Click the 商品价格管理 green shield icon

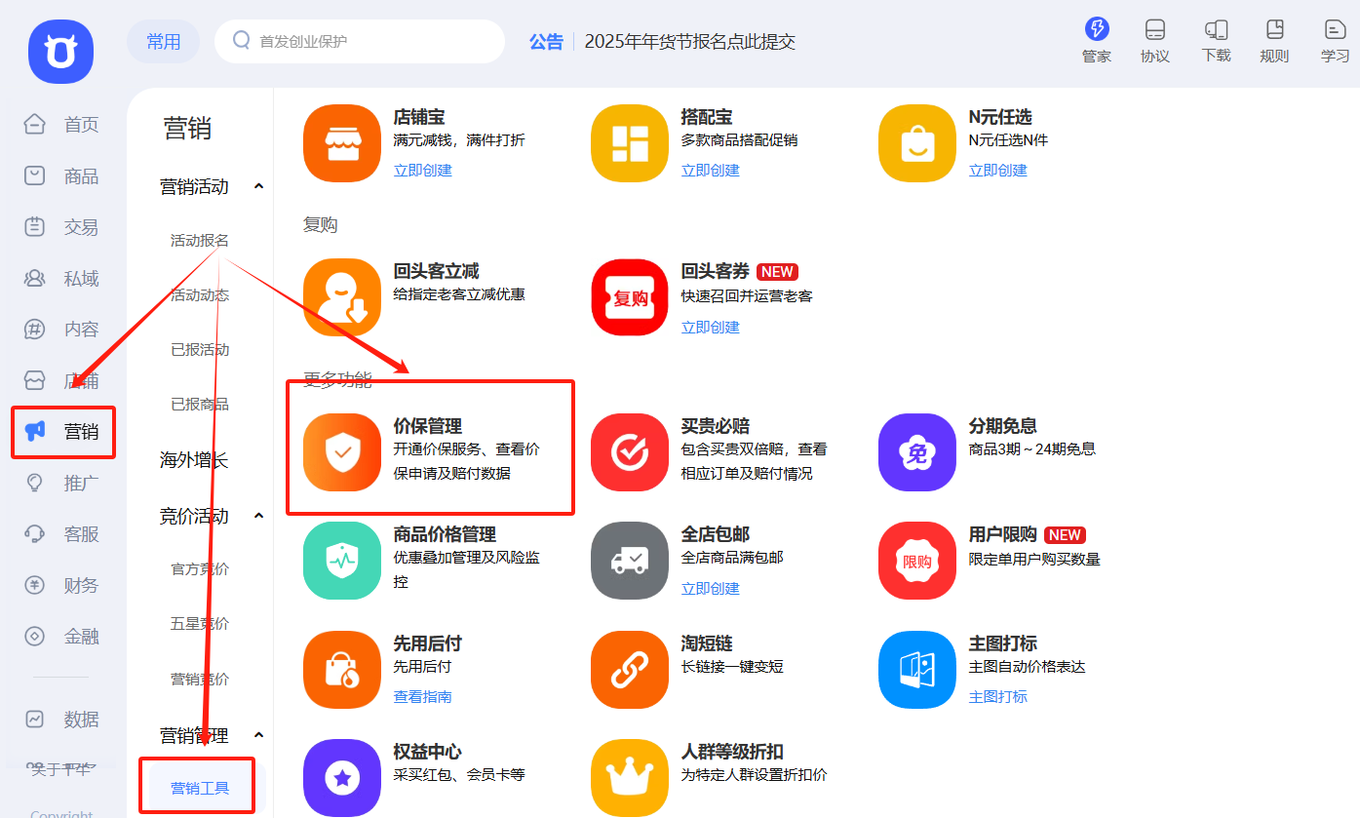(341, 561)
